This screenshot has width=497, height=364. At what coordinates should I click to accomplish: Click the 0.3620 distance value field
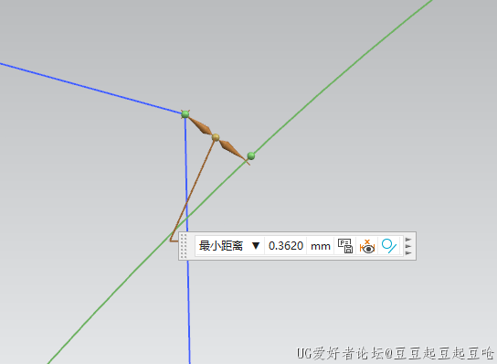pos(286,246)
